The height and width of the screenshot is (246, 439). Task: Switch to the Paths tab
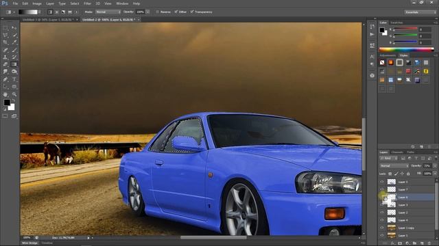pos(411,152)
